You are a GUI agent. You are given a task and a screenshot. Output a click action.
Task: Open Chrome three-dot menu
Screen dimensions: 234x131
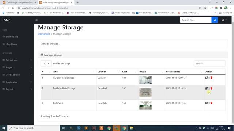click(x=231, y=8)
